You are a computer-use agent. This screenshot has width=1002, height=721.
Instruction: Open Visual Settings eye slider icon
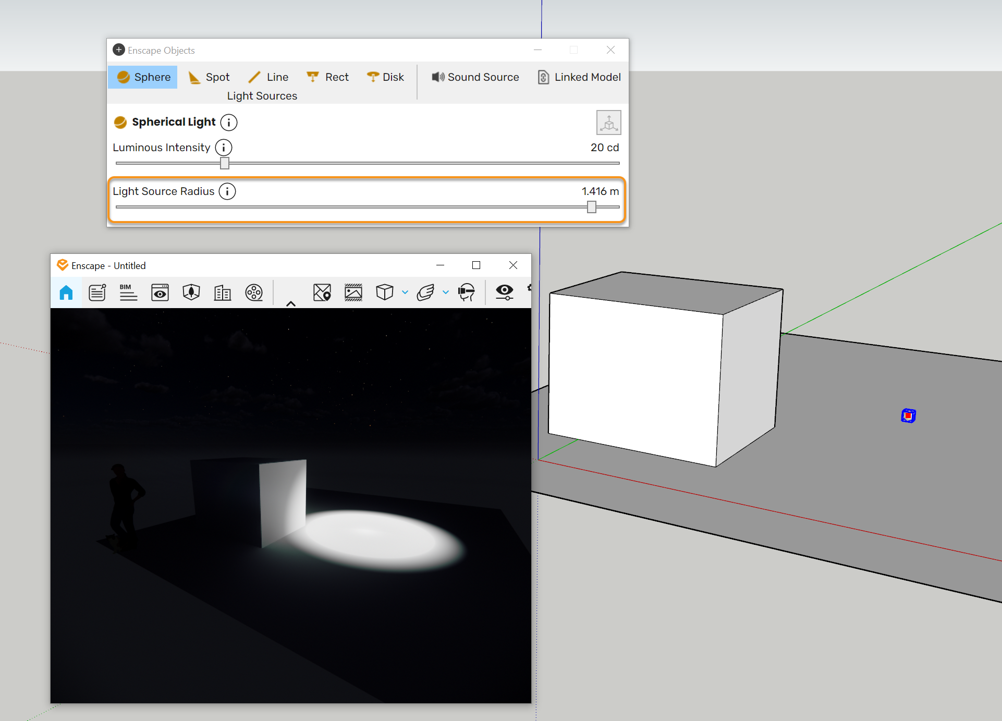505,292
